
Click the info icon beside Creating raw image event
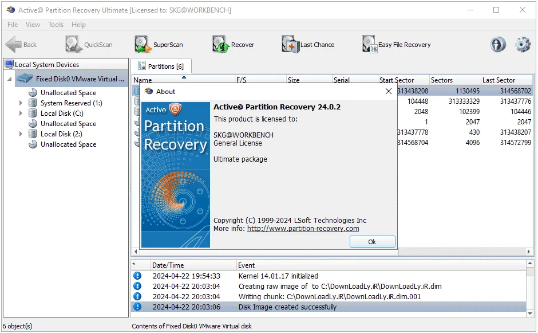[137, 286]
